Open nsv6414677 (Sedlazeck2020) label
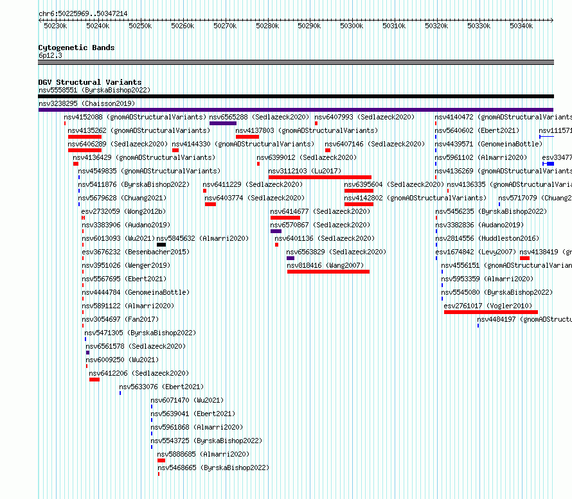The image size is (572, 499). 320,211
